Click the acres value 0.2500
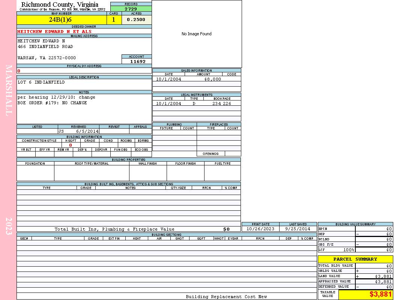 tap(136, 20)
